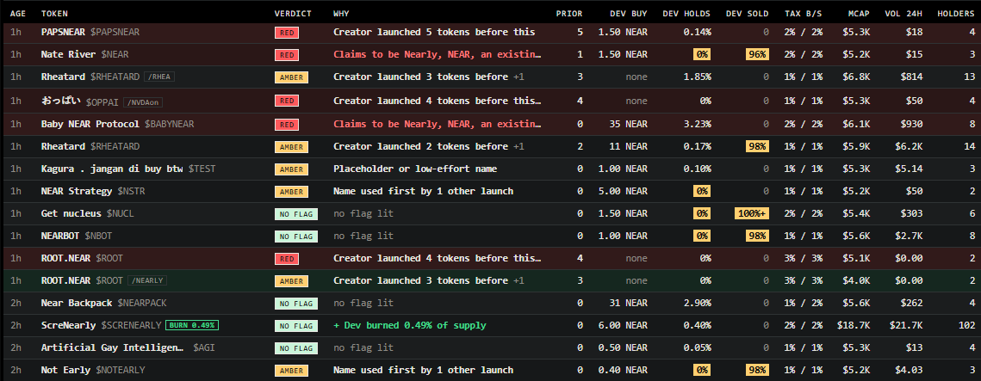This screenshot has height=381, width=981.
Task: Click the $4.0K market cap value
Action: coord(856,280)
